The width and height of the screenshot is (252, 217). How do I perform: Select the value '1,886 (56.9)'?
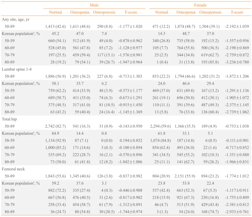(x=55, y=76)
